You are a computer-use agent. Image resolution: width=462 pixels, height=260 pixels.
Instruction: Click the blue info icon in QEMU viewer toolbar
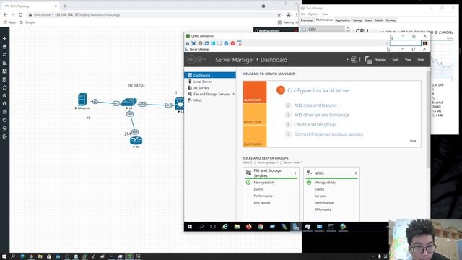coord(226,43)
